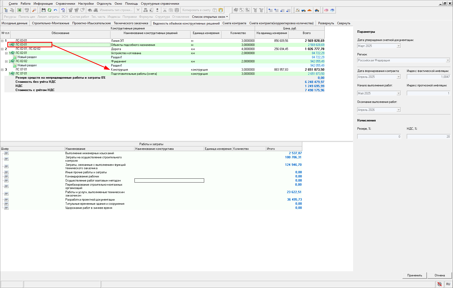Switch to the Смета контракта tab
This screenshot has width=453, height=288.
[234, 23]
